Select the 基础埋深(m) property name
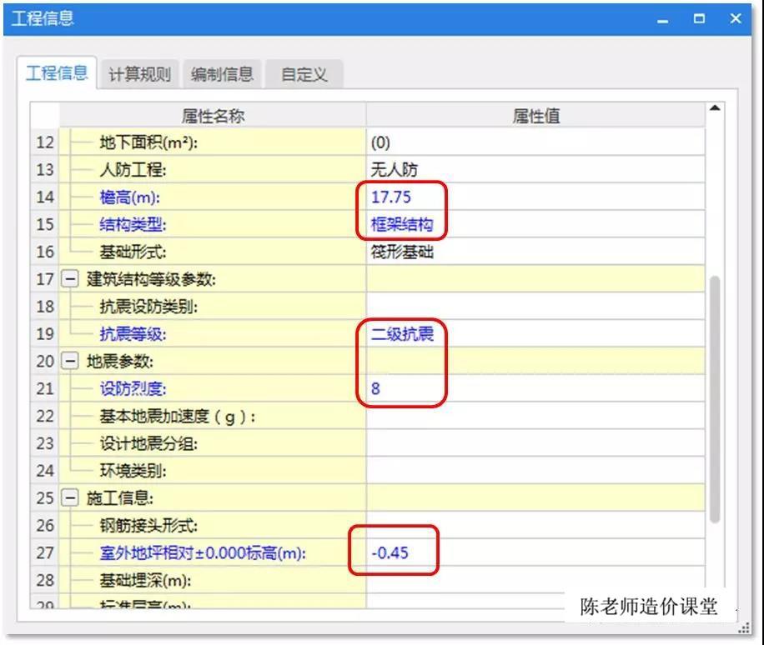Screen dimensions: 764x645 coord(145,580)
